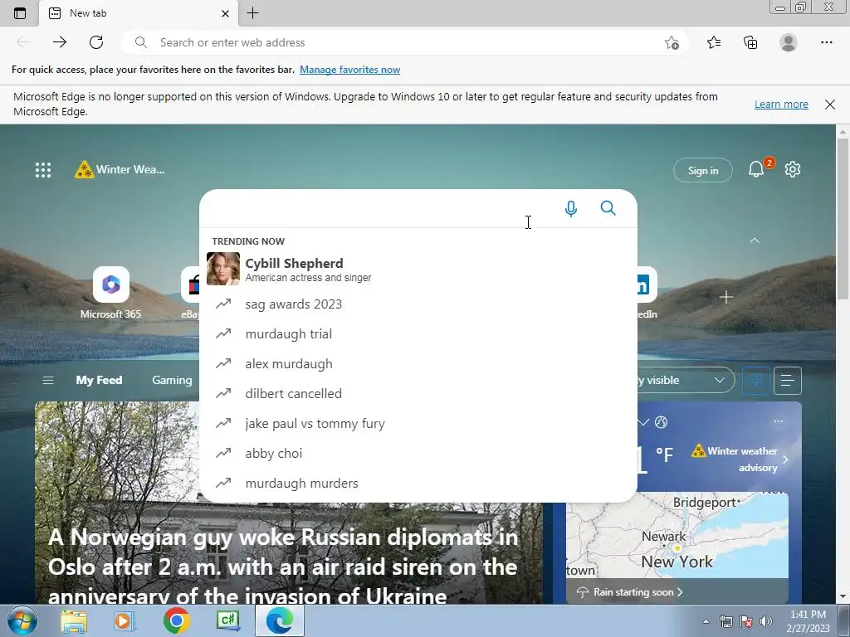Open the Favorites list icon
Viewport: 850px width, 637px height.
[714, 42]
